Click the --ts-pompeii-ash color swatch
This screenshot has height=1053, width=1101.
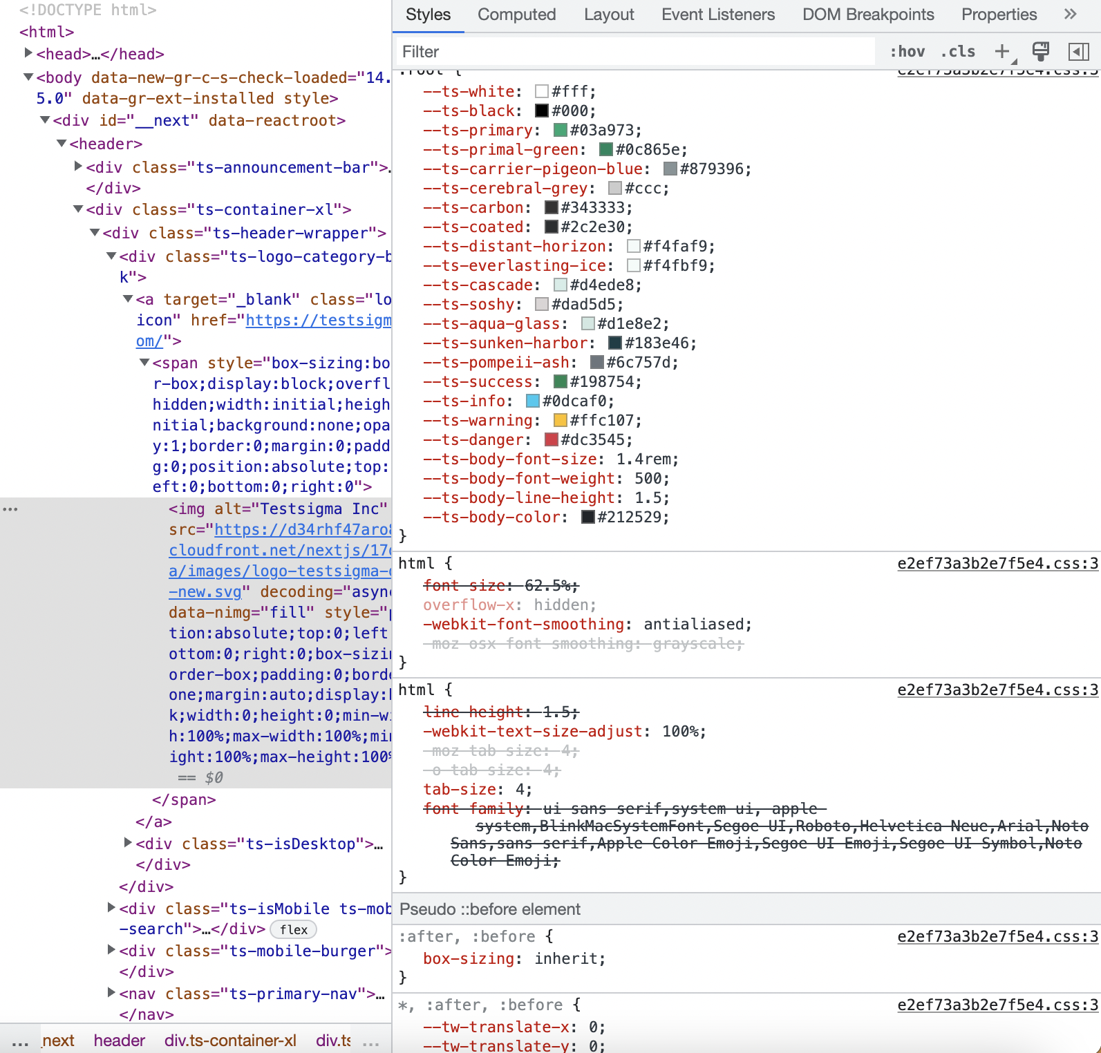tap(597, 362)
